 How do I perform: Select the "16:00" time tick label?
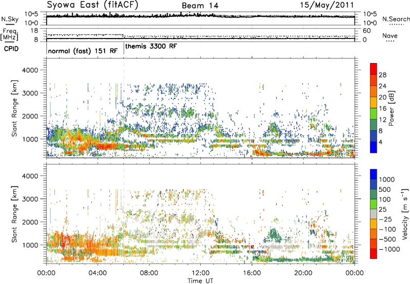point(252,273)
